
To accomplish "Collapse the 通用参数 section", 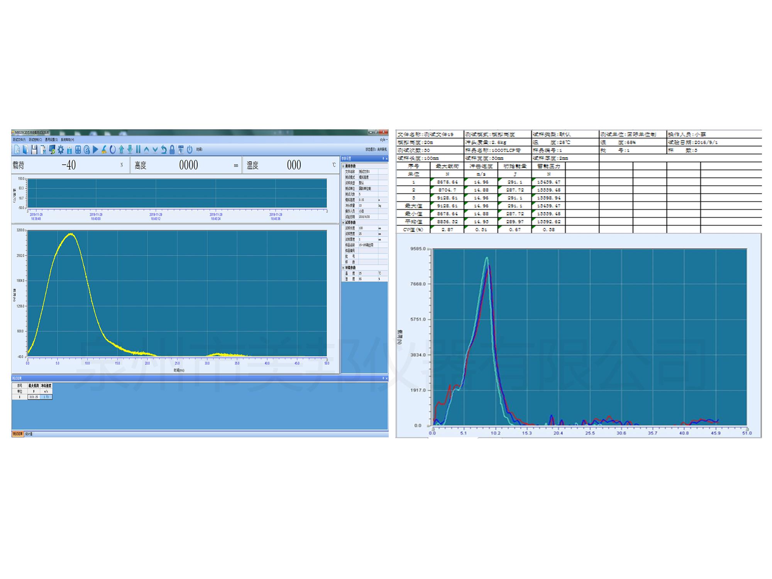I will click(x=344, y=166).
